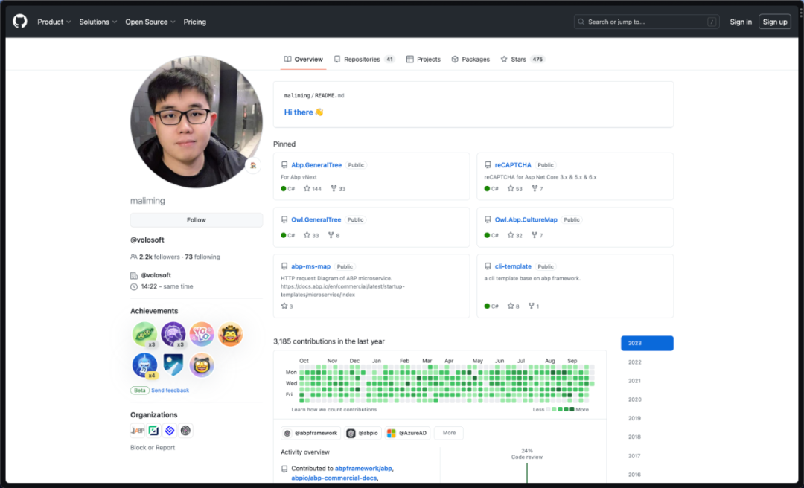The height and width of the screenshot is (488, 804).
Task: Open the Abp.GeneralTree repository
Action: tap(316, 165)
